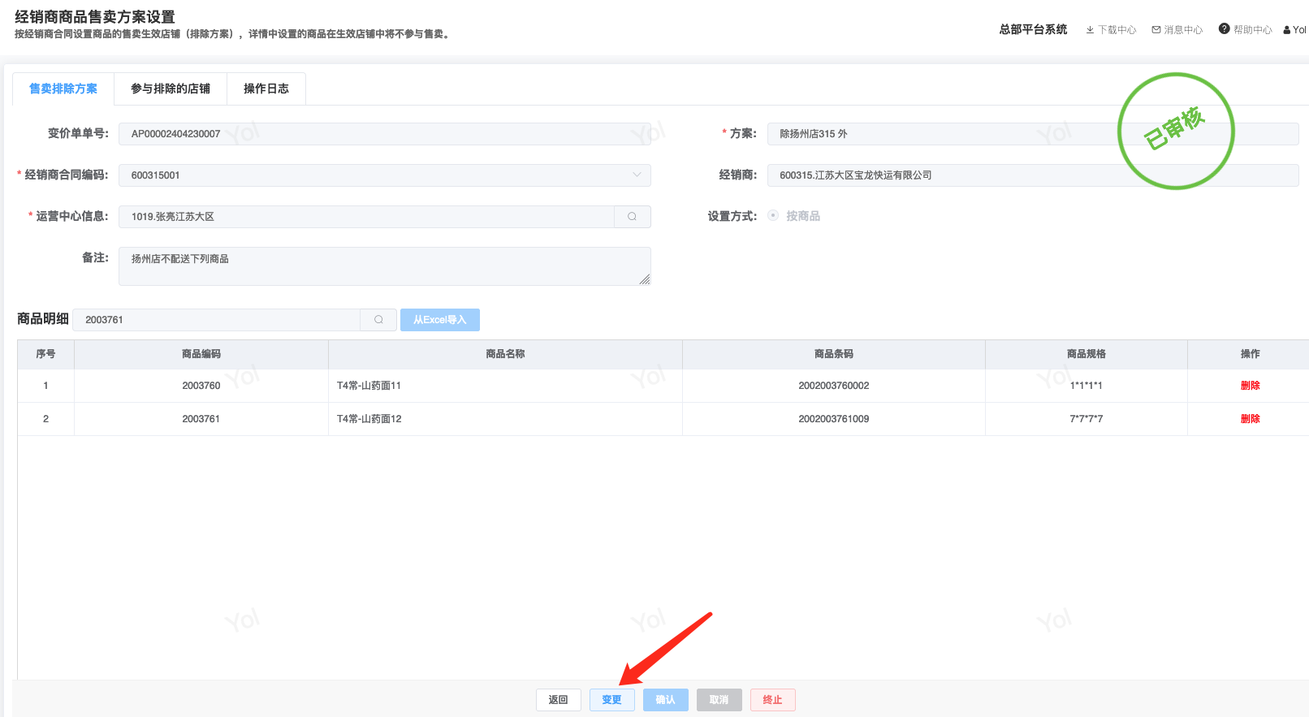This screenshot has height=717, width=1309.
Task: Switch to the 售卖排除方案 tab
Action: [x=63, y=89]
